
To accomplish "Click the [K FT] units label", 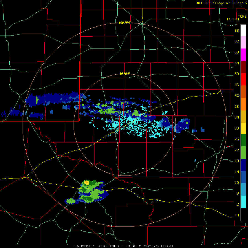I will 233,19.
